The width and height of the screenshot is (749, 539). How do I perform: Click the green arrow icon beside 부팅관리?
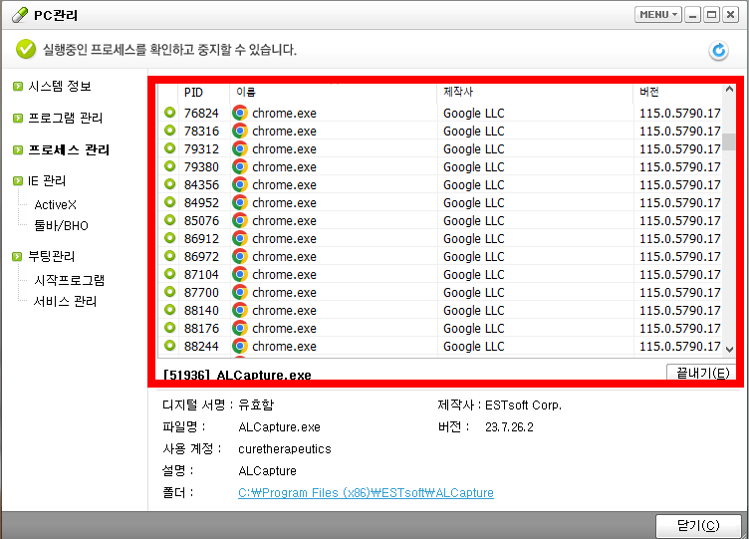point(18,257)
